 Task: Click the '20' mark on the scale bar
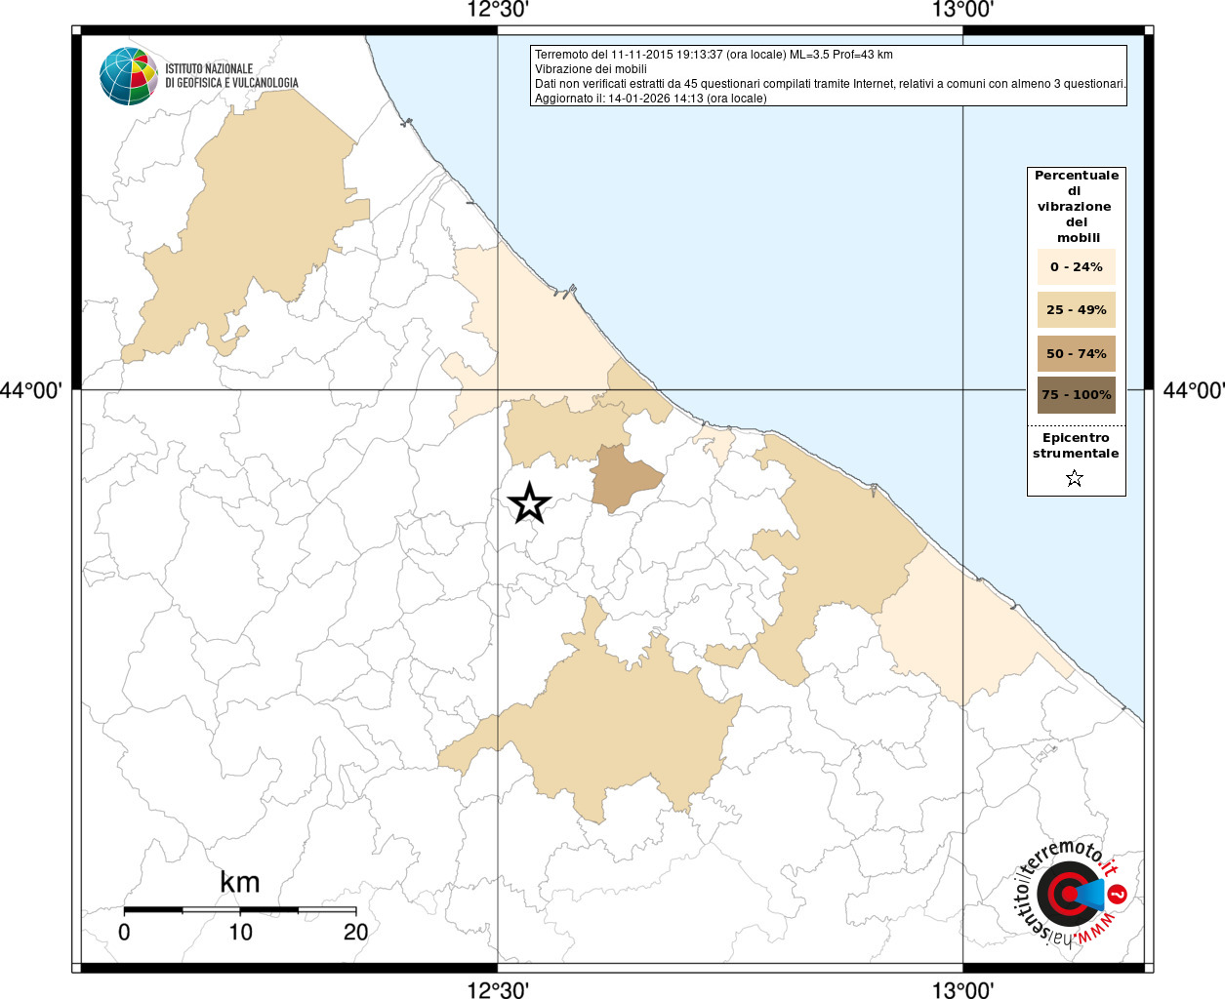[355, 932]
